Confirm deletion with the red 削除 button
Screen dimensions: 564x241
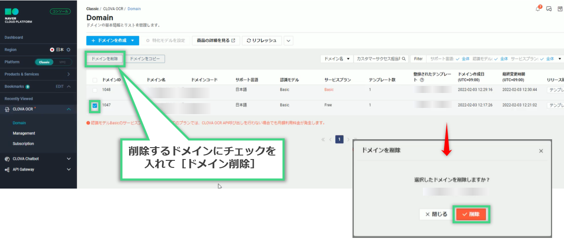pyautogui.click(x=471, y=215)
